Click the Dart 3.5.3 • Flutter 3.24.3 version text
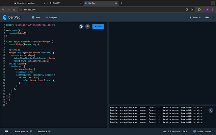 [x=175, y=131]
